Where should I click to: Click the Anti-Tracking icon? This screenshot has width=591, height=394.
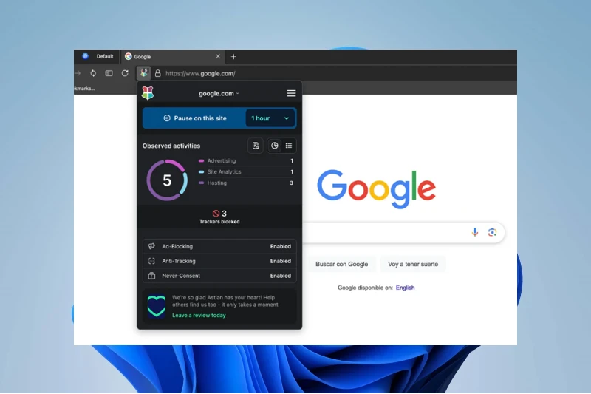(151, 261)
